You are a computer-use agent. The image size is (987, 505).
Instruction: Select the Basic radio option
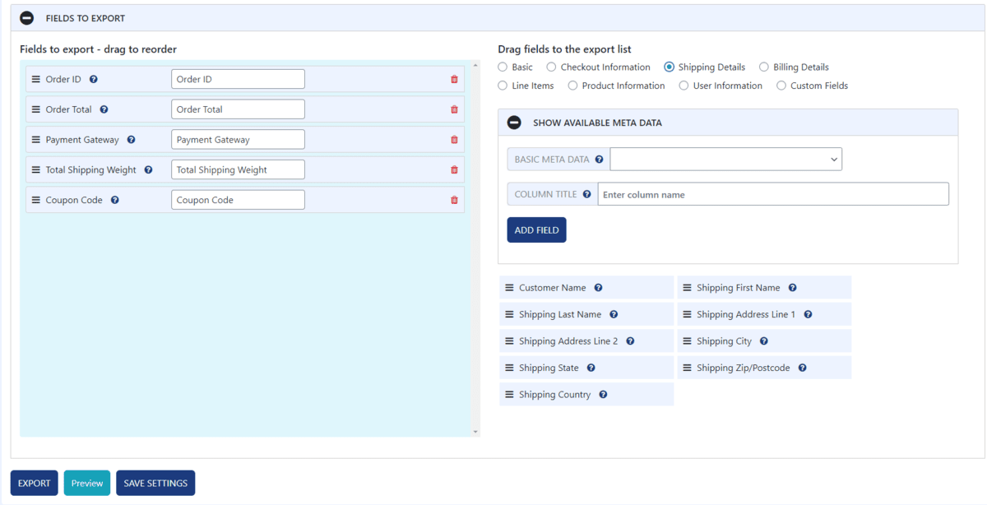(503, 67)
